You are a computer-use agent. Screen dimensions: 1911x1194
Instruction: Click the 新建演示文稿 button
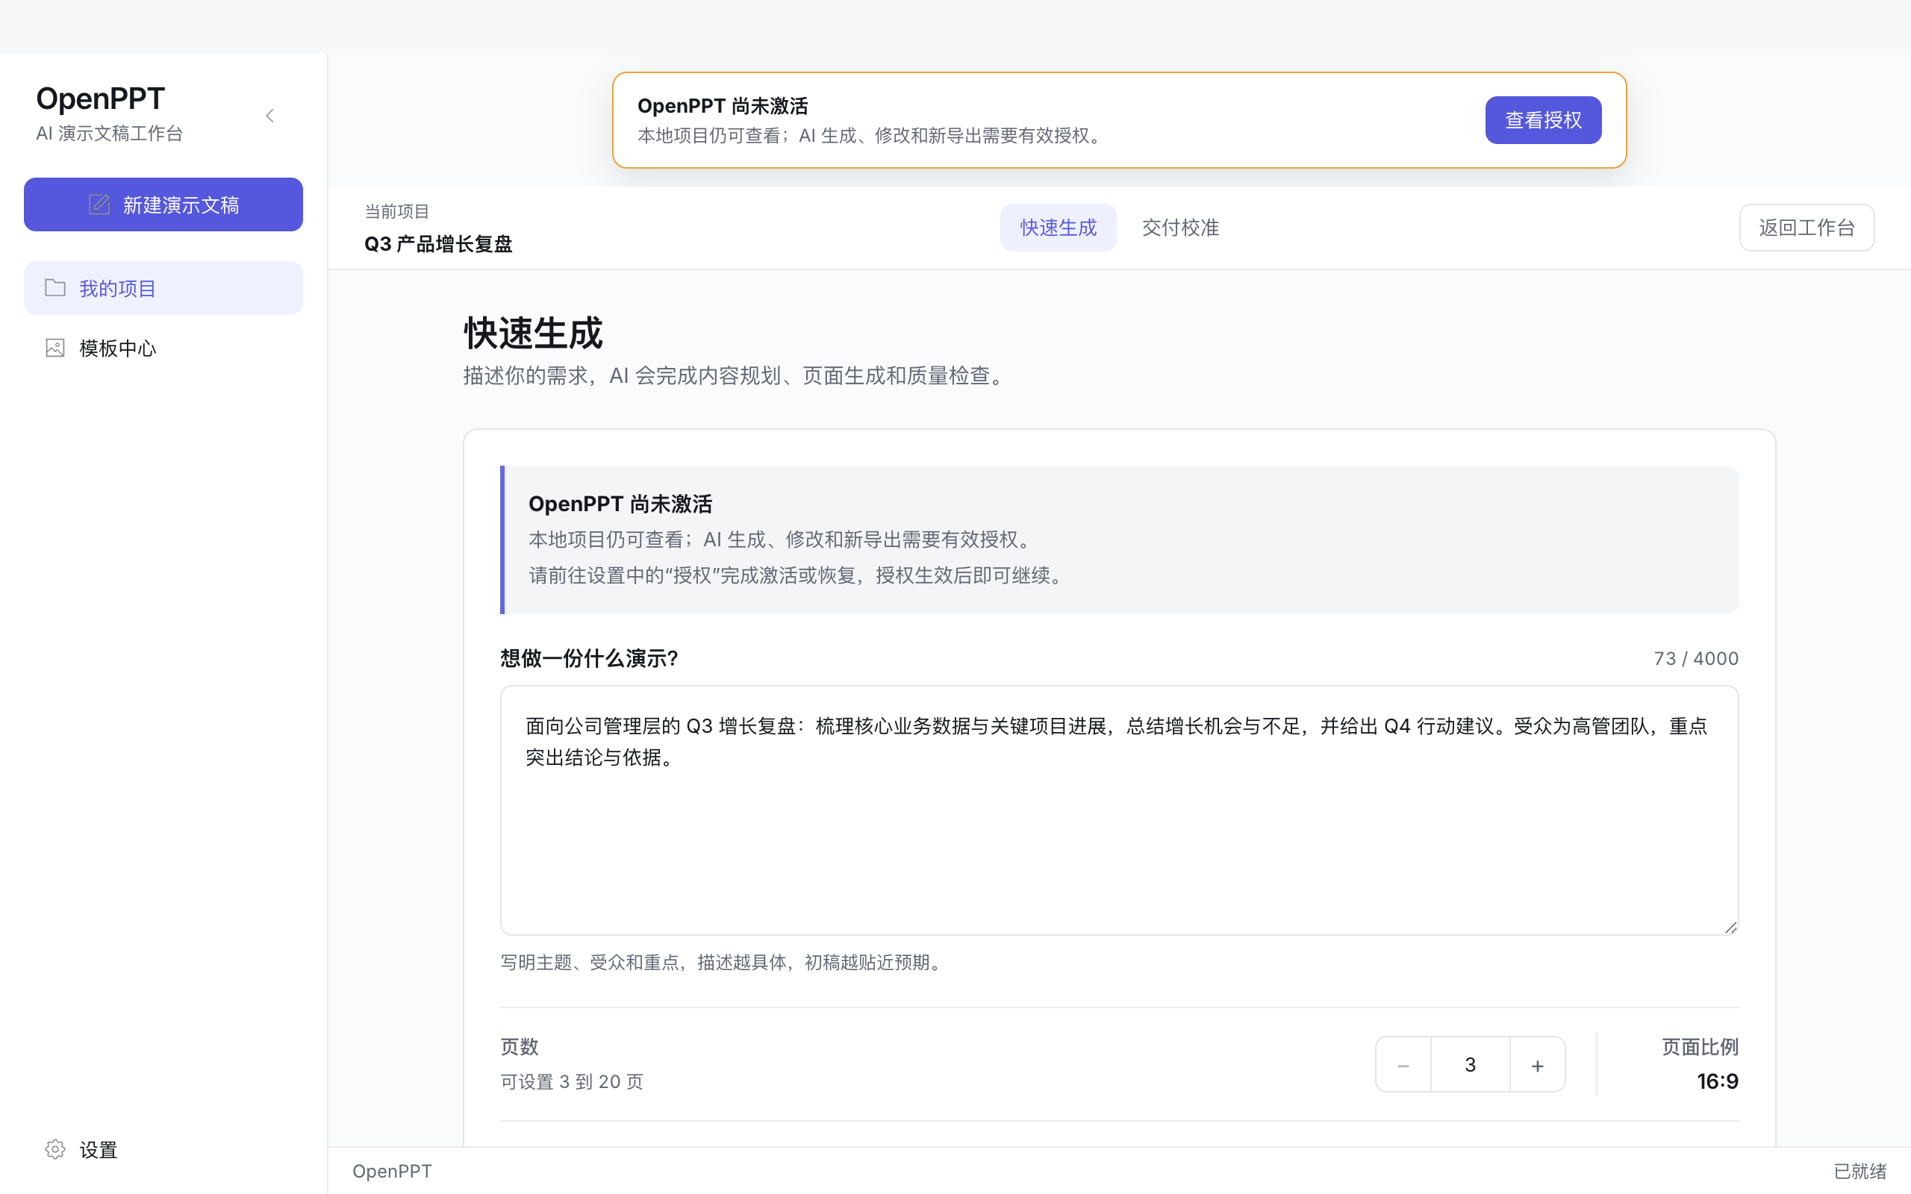[x=163, y=204]
